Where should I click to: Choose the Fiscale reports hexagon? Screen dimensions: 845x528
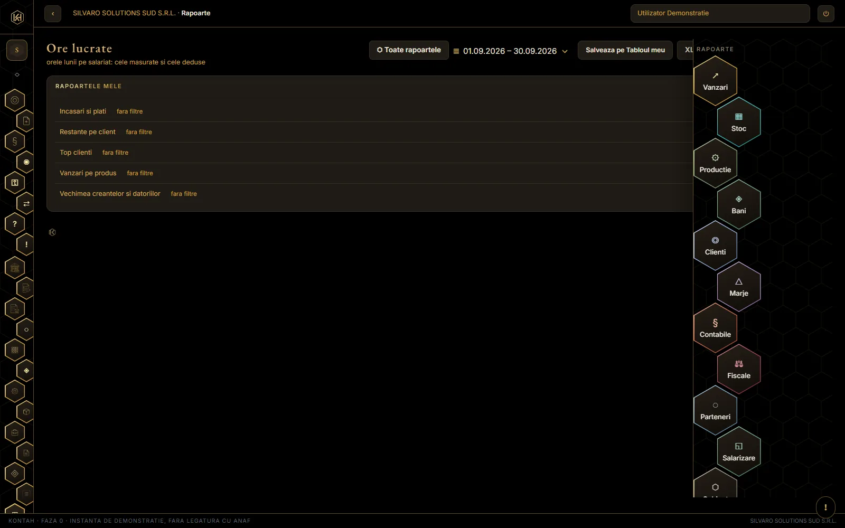click(739, 369)
